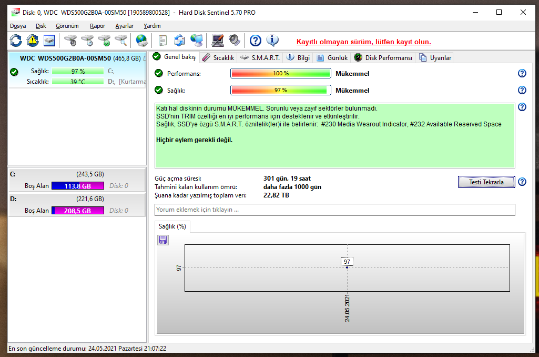Click the disk with clock toolbar icon
The height and width of the screenshot is (357, 539).
click(88, 41)
